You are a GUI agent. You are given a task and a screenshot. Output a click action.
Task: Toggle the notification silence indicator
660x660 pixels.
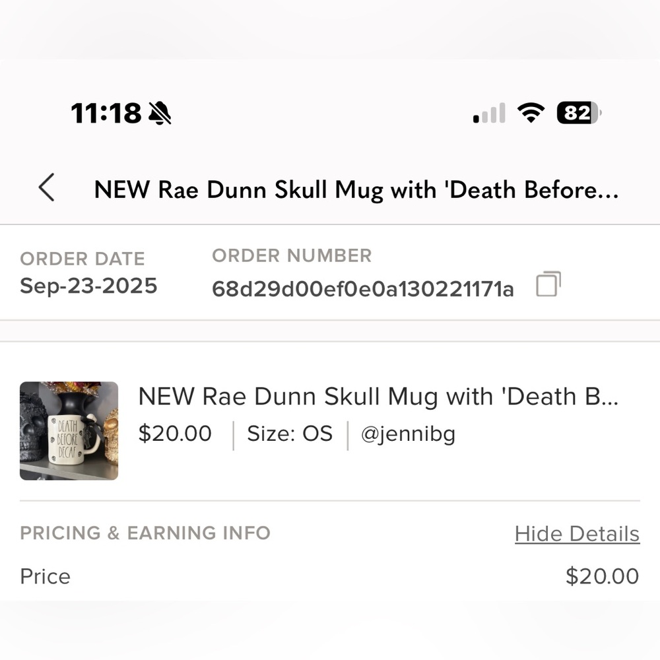click(x=160, y=113)
